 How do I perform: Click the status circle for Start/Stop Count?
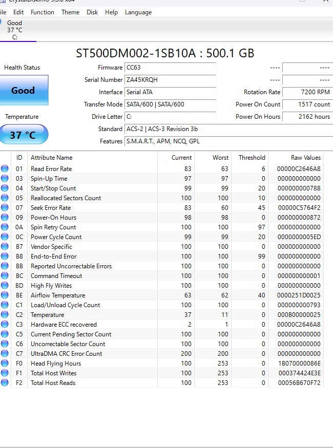pyautogui.click(x=5, y=188)
